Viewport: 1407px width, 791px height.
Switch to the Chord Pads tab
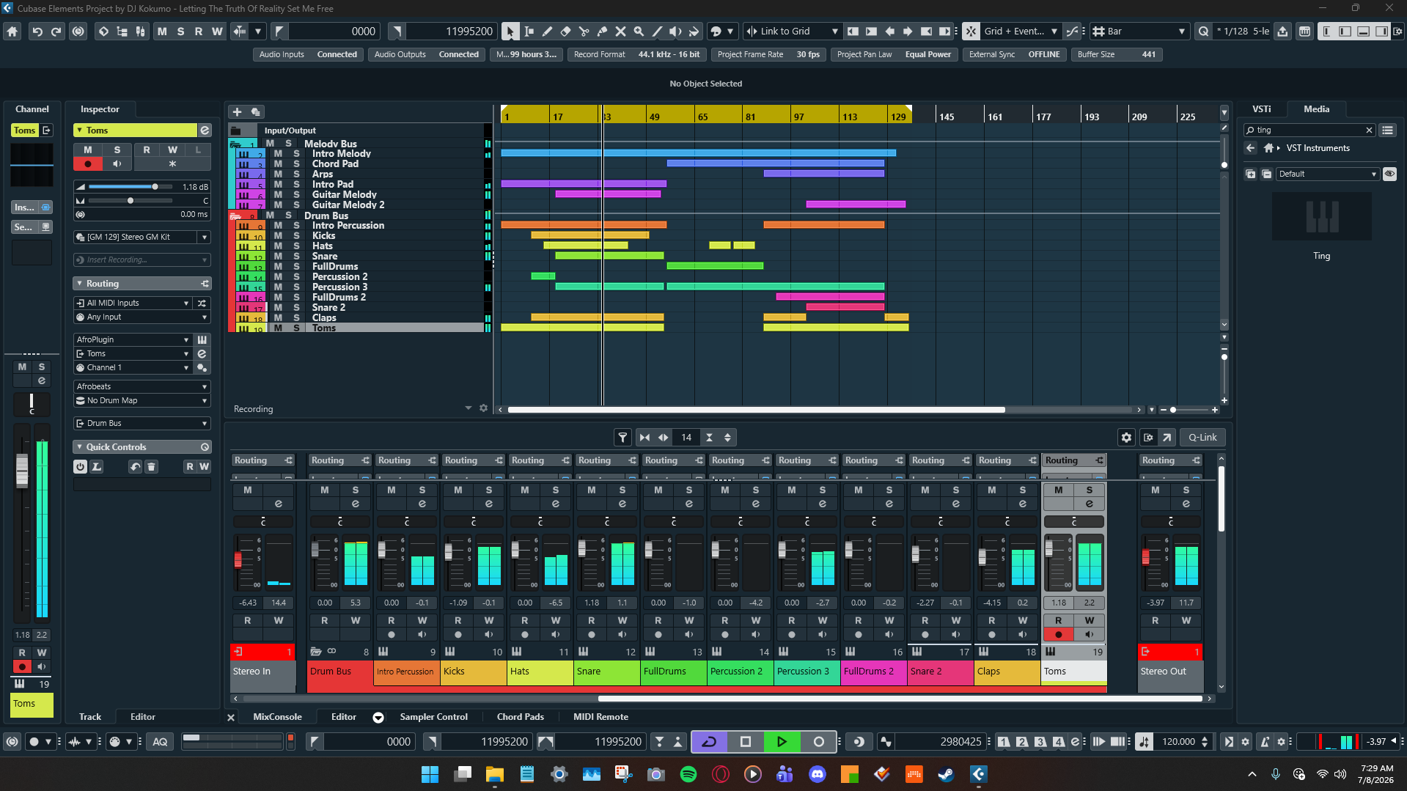pyautogui.click(x=520, y=717)
